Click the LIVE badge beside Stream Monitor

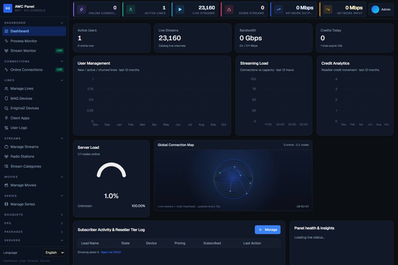pyautogui.click(x=59, y=51)
